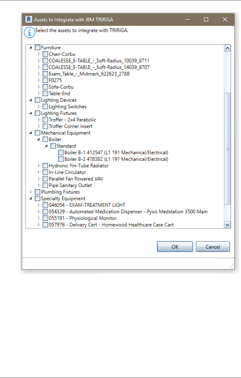This screenshot has height=378, width=241.
Task: Collapse the Mechanical Equipment node
Action: point(31,133)
